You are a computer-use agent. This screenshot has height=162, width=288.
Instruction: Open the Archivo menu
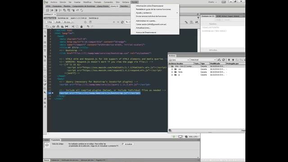point(54,2)
